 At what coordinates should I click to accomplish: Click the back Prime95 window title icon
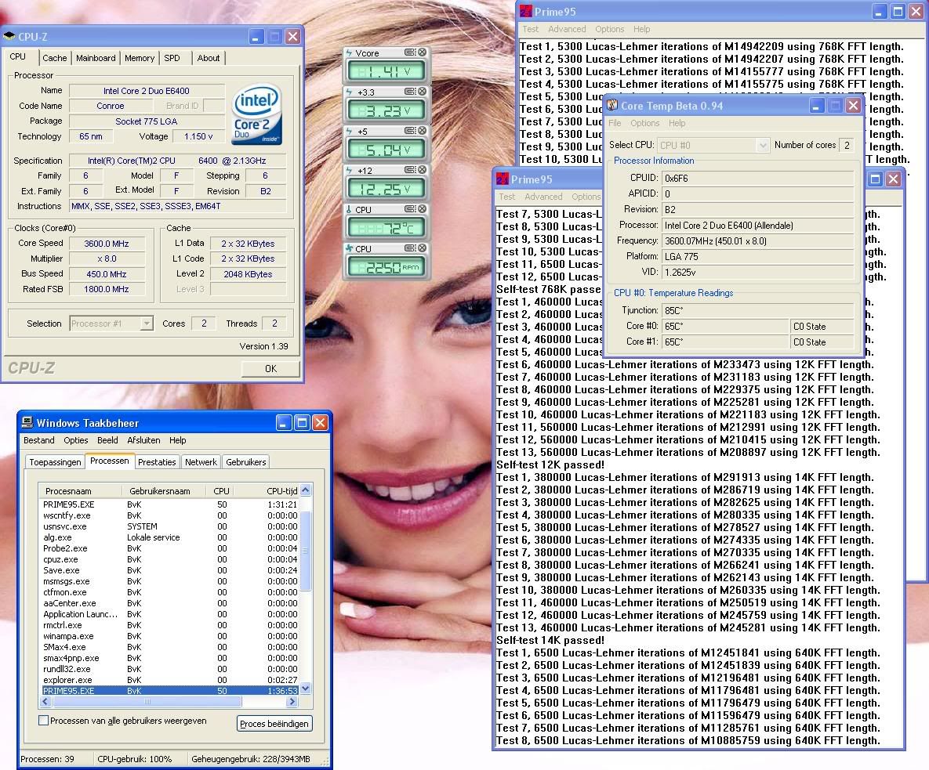point(525,11)
